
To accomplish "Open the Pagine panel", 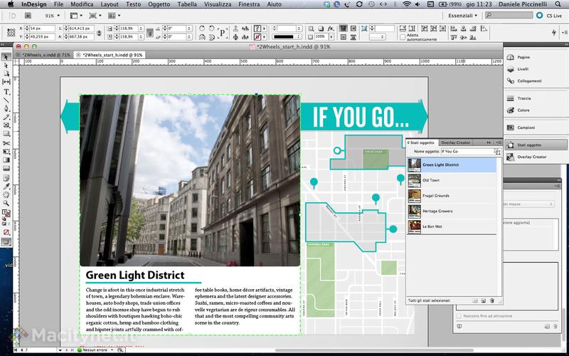I will point(523,56).
